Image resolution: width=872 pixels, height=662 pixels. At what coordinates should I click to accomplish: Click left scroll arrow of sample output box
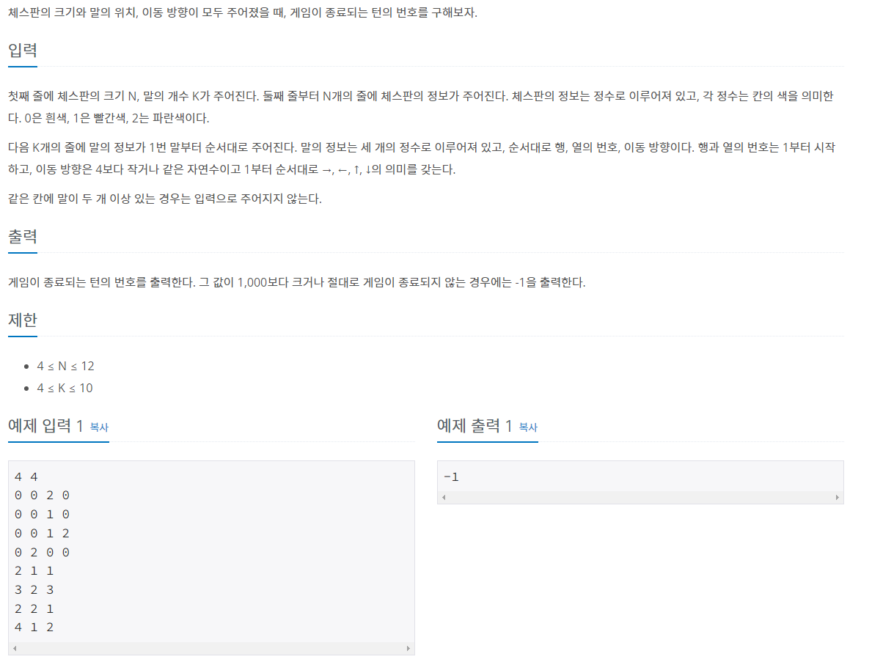(444, 497)
